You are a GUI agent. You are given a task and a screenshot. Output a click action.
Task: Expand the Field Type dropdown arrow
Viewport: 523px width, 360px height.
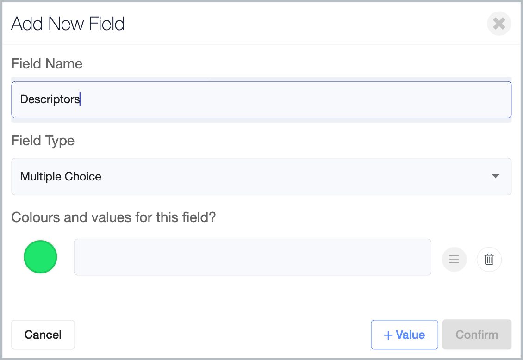click(495, 176)
